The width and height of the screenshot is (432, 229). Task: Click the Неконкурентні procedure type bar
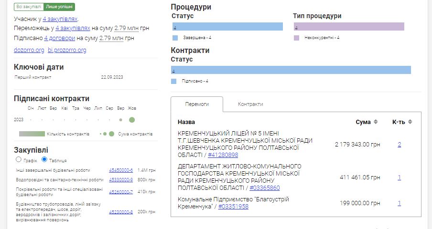[349, 27]
